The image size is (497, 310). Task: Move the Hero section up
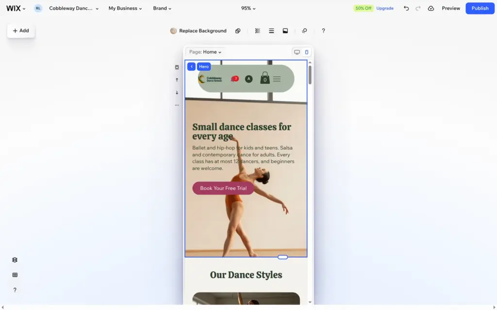177,80
